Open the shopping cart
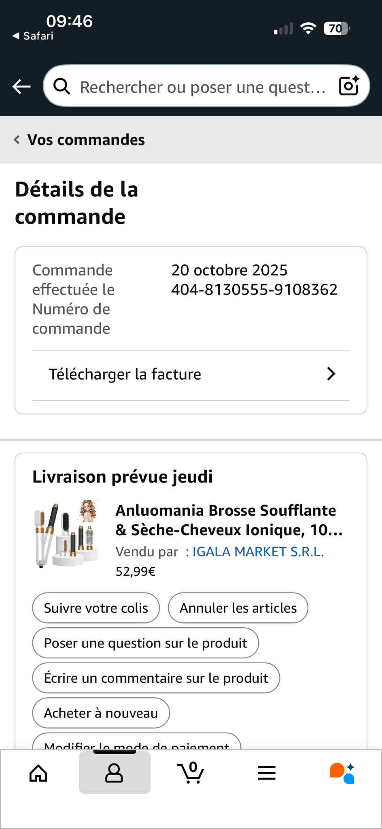Screen dimensions: 382x829 pos(191,773)
